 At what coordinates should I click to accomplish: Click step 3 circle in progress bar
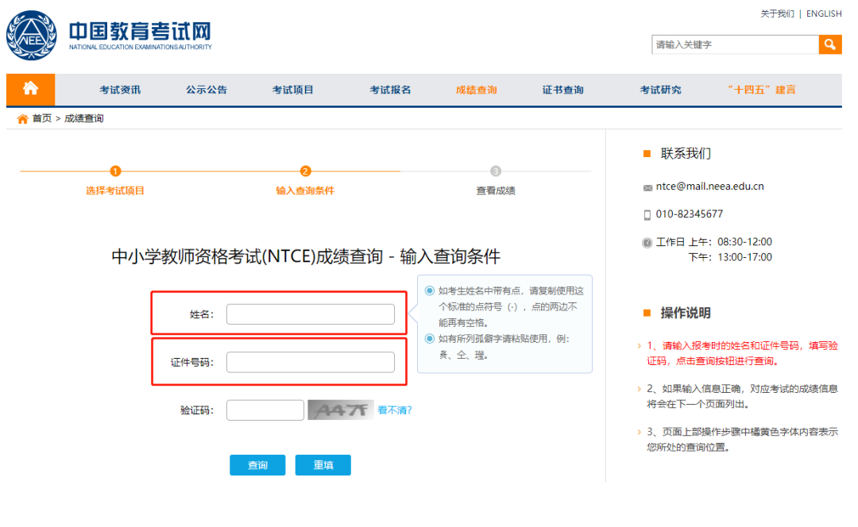(495, 171)
